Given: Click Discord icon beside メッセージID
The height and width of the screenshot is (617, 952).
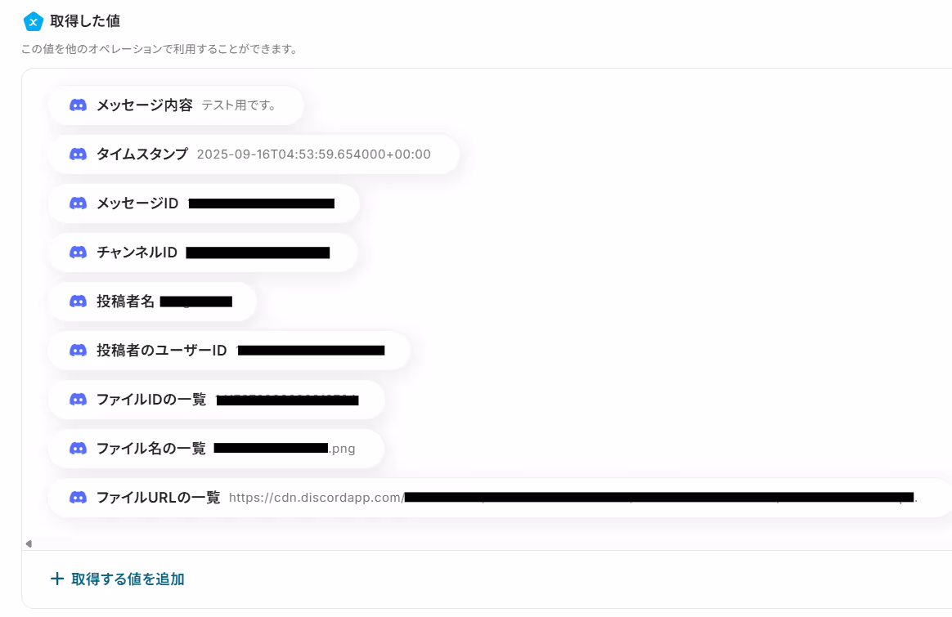Looking at the screenshot, I should 78,203.
